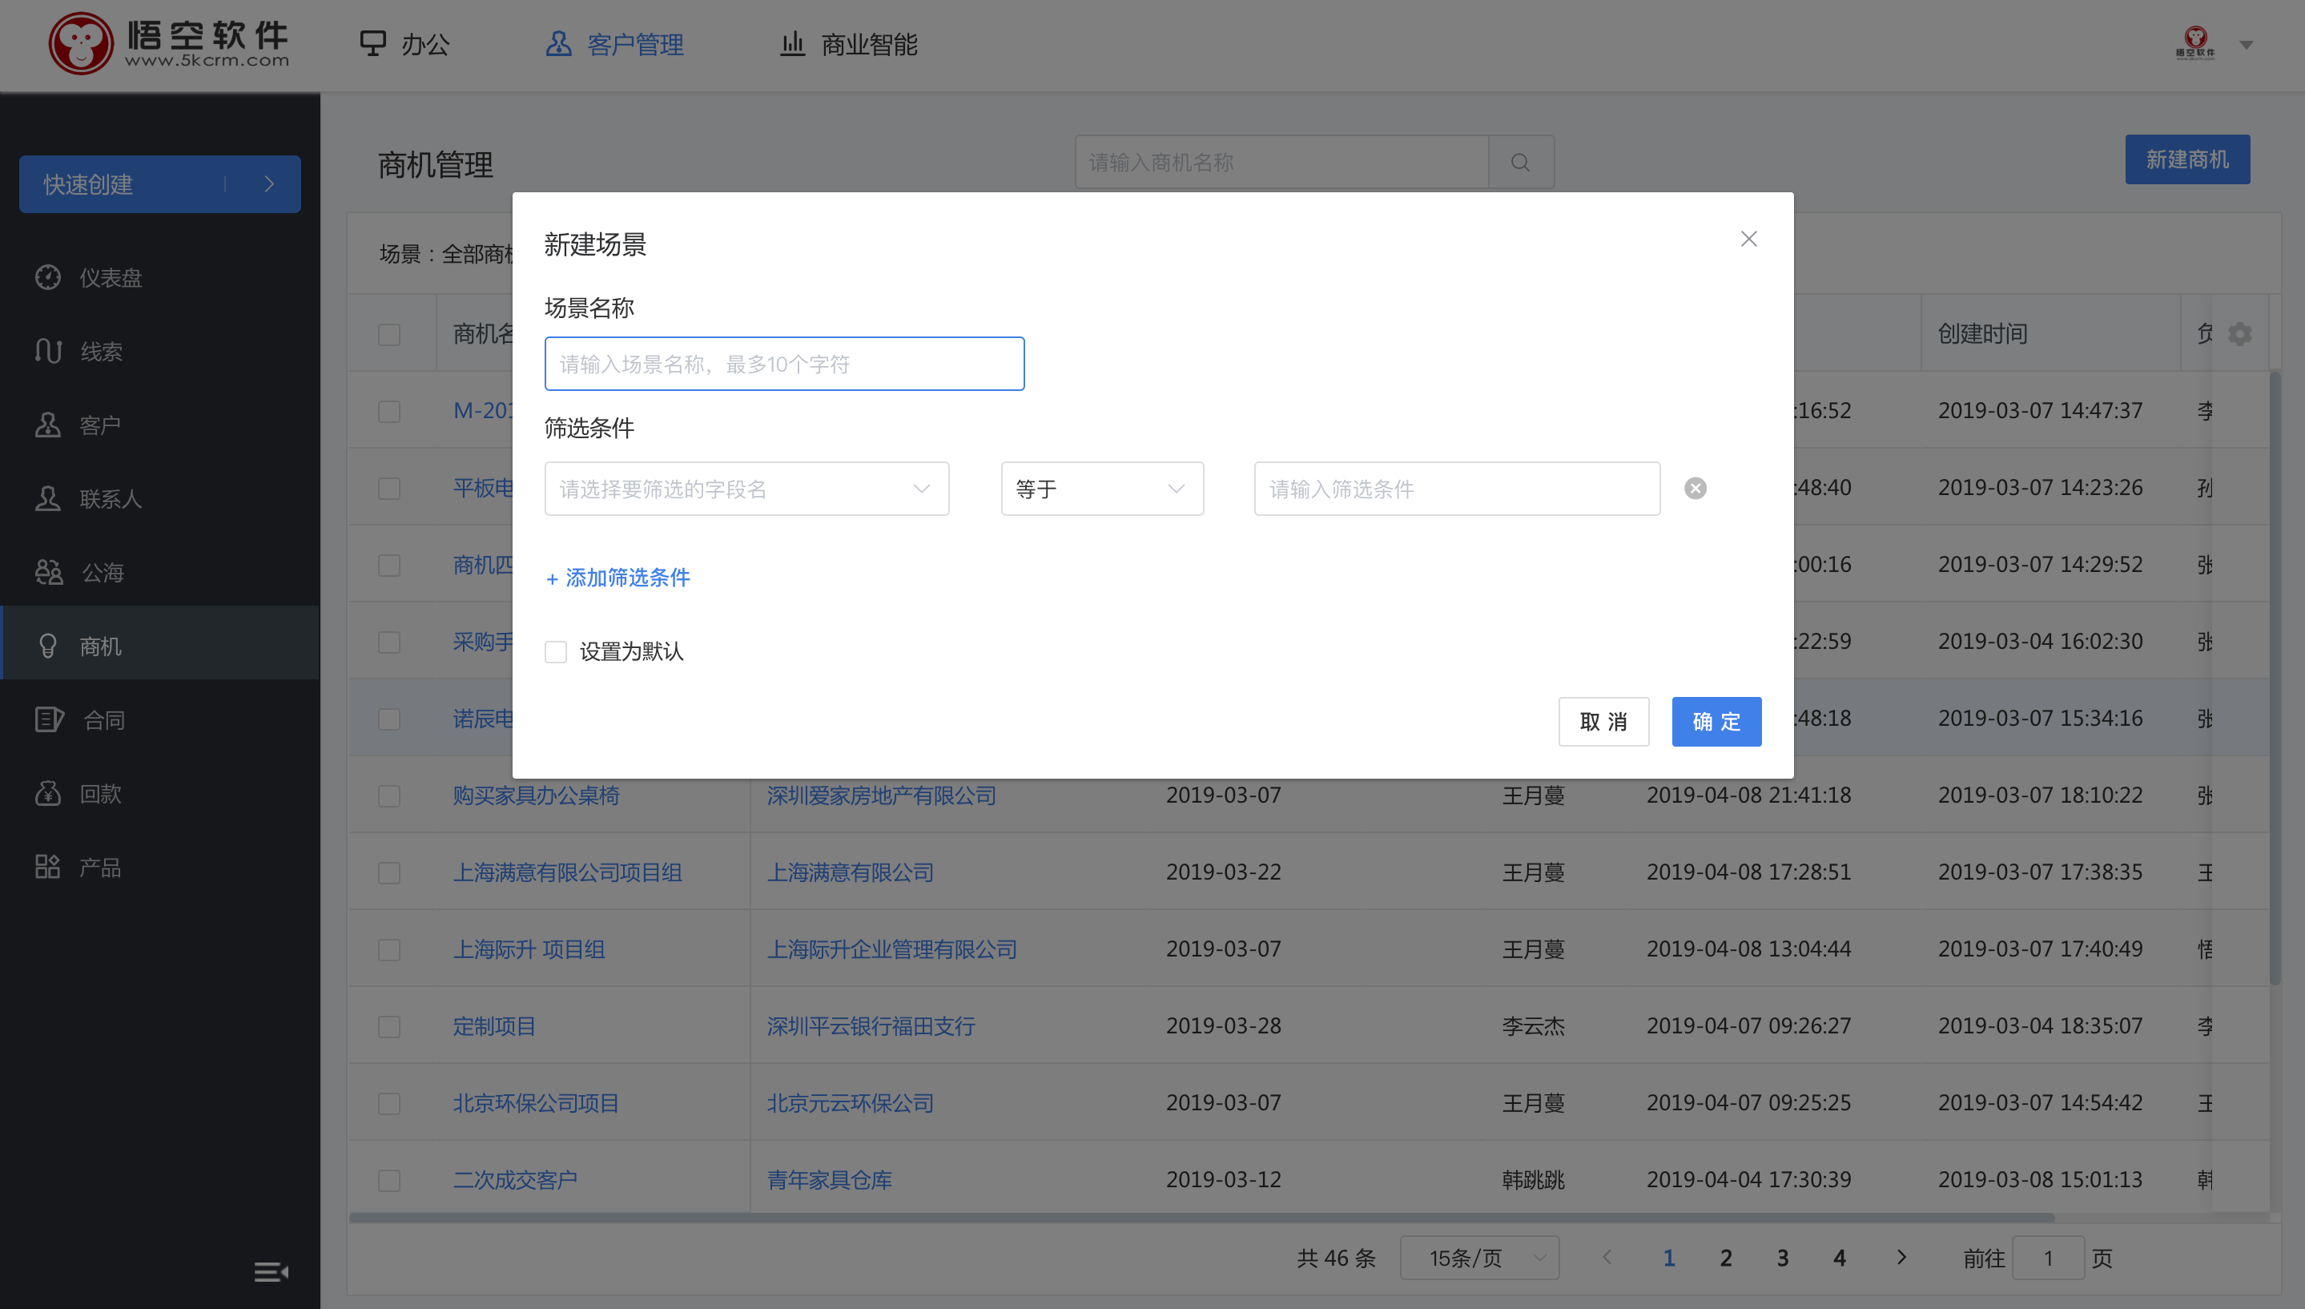Switch to 商业智能 tab
The height and width of the screenshot is (1309, 2305).
click(848, 44)
